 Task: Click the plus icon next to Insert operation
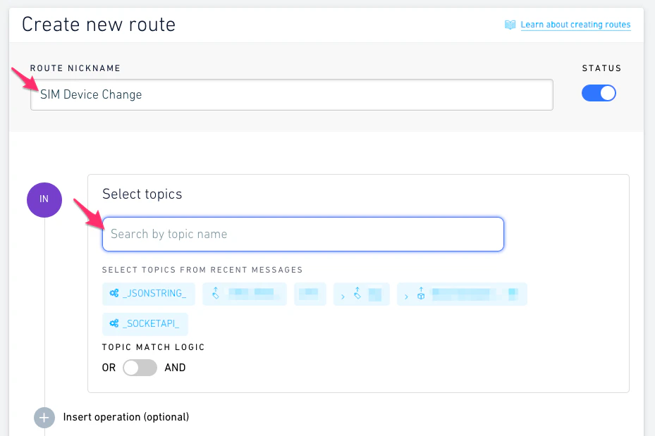point(44,417)
